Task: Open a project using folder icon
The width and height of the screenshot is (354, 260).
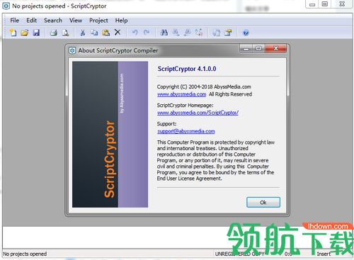Action: [25, 33]
